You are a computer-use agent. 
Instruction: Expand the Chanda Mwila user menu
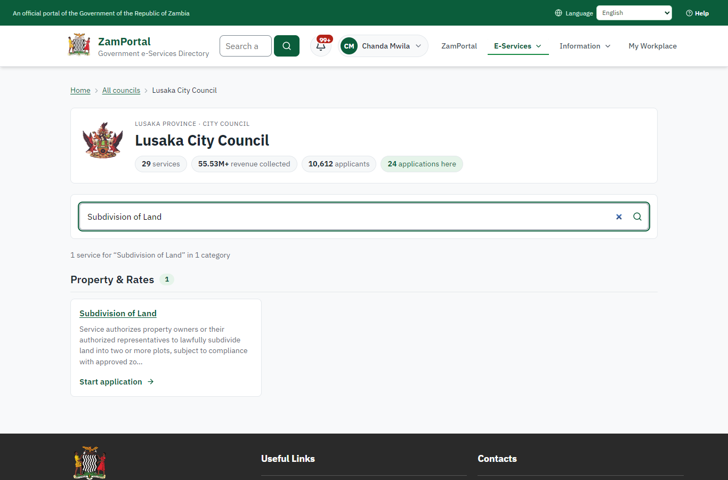pos(383,46)
